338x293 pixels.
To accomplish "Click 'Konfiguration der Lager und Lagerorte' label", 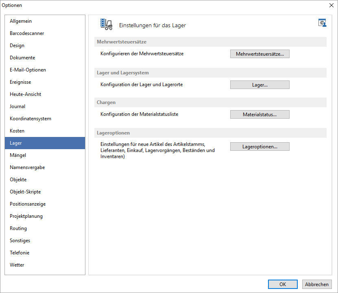I will [142, 85].
